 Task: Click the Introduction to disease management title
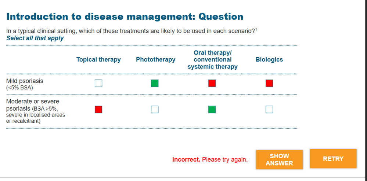pyautogui.click(x=125, y=16)
